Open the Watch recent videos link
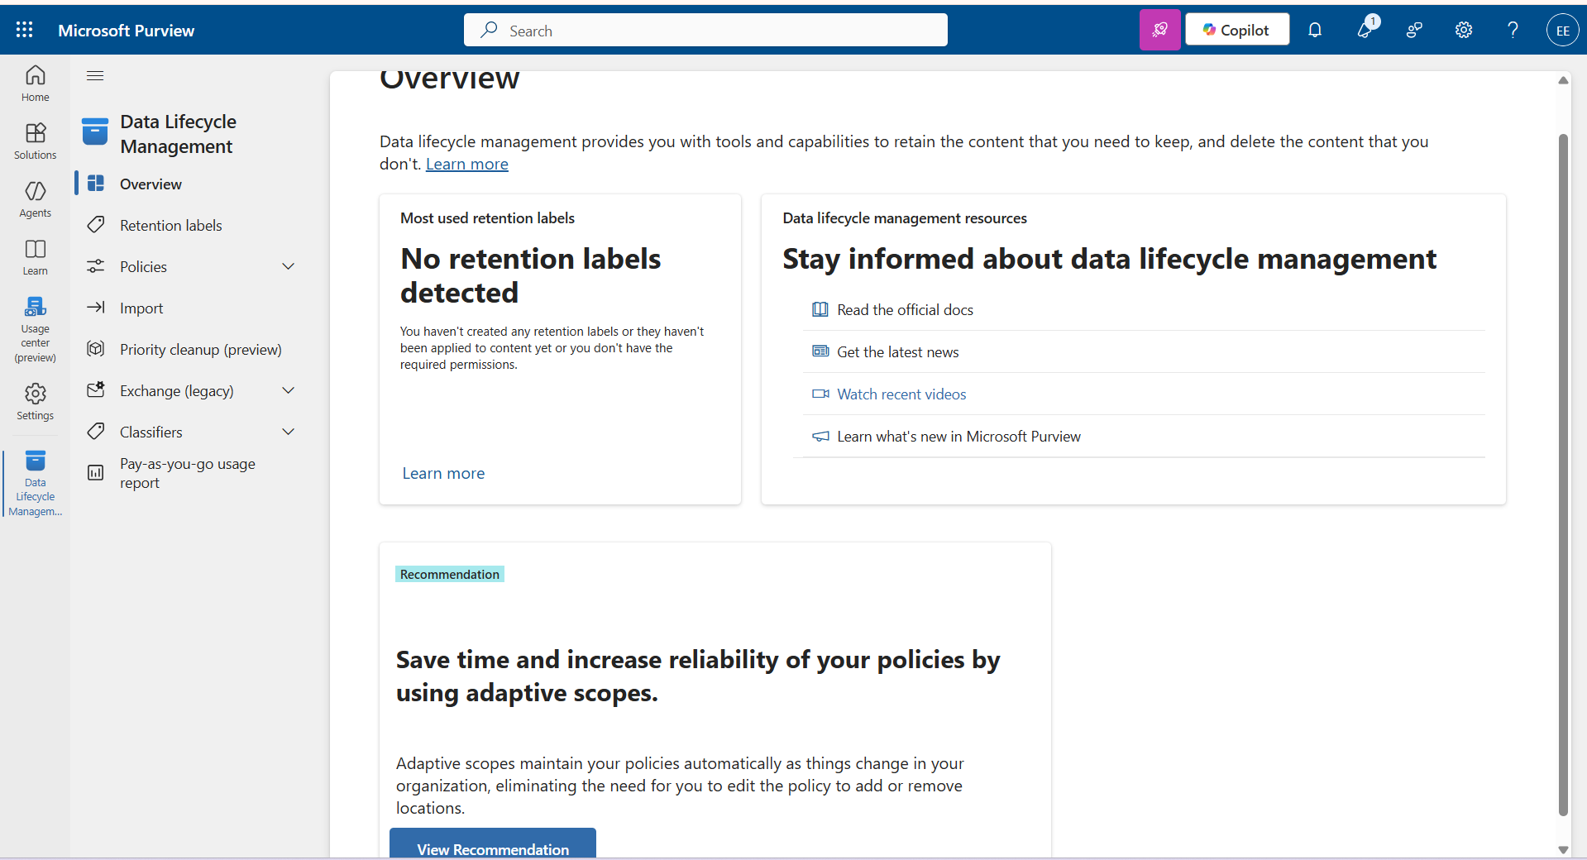The image size is (1587, 860). pos(901,394)
